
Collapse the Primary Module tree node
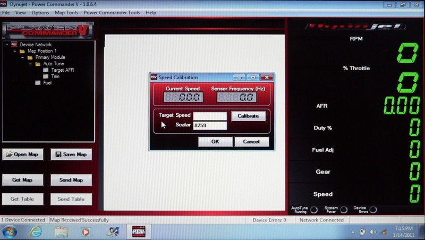[x=22, y=57]
